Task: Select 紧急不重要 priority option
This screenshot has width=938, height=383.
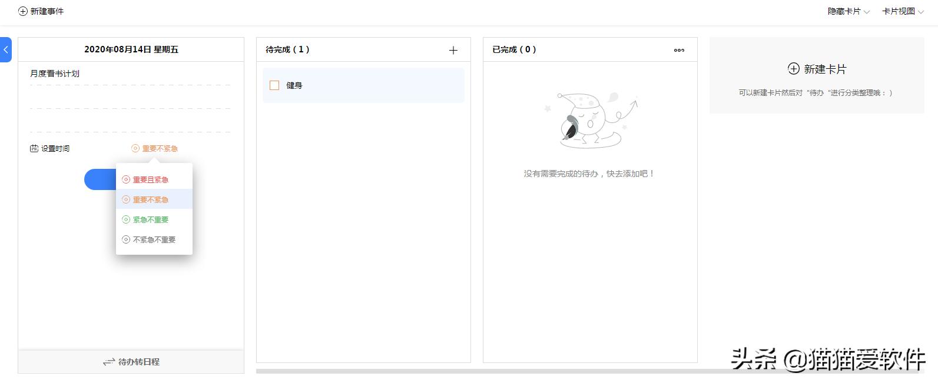Action: pyautogui.click(x=154, y=219)
